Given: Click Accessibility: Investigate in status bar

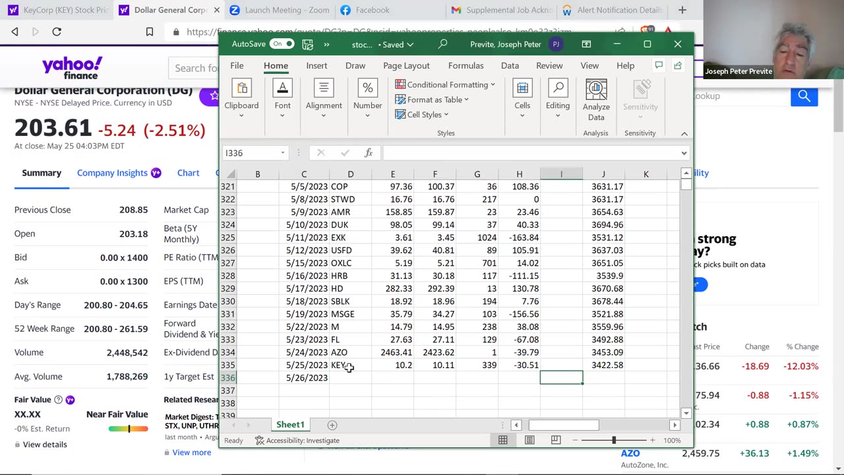Looking at the screenshot, I should 297,441.
